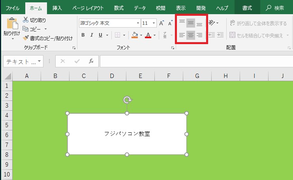Select the column D header
293x180 pixels.
112,76
